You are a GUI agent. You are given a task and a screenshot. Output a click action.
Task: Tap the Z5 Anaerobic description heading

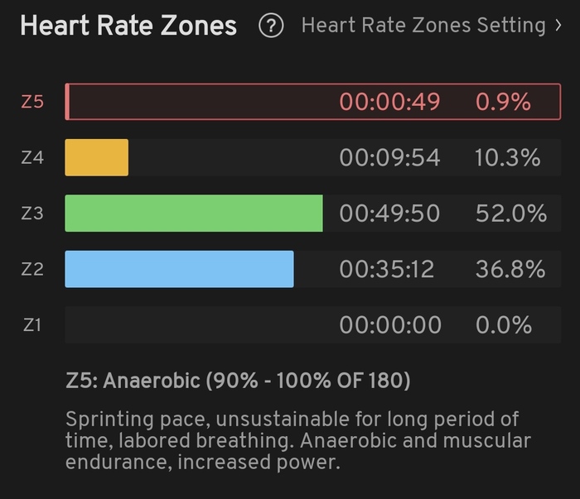pyautogui.click(x=238, y=381)
